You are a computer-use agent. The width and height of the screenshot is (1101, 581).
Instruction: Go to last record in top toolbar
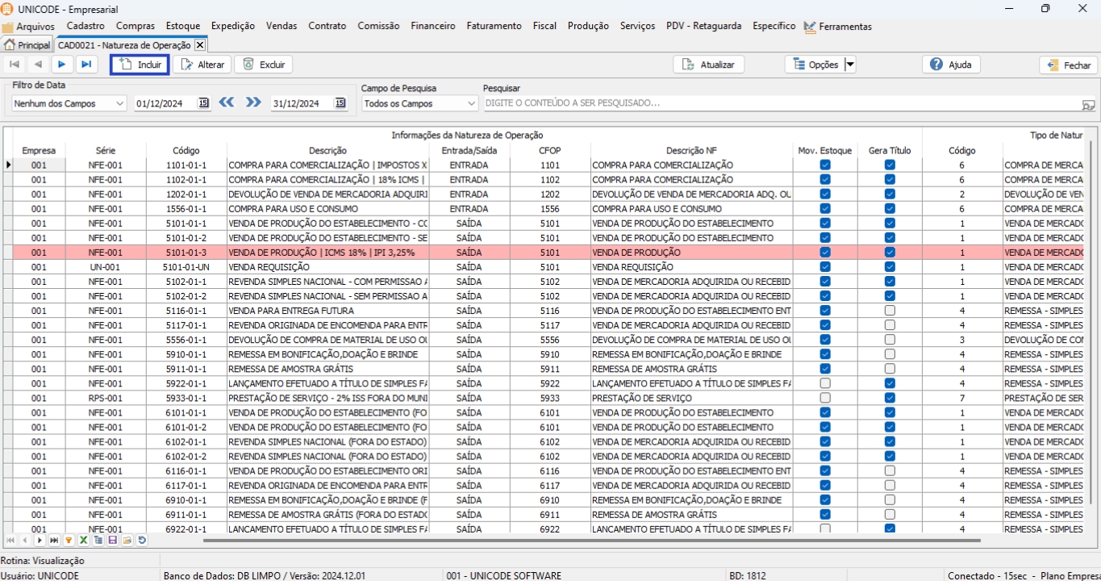[x=85, y=65]
